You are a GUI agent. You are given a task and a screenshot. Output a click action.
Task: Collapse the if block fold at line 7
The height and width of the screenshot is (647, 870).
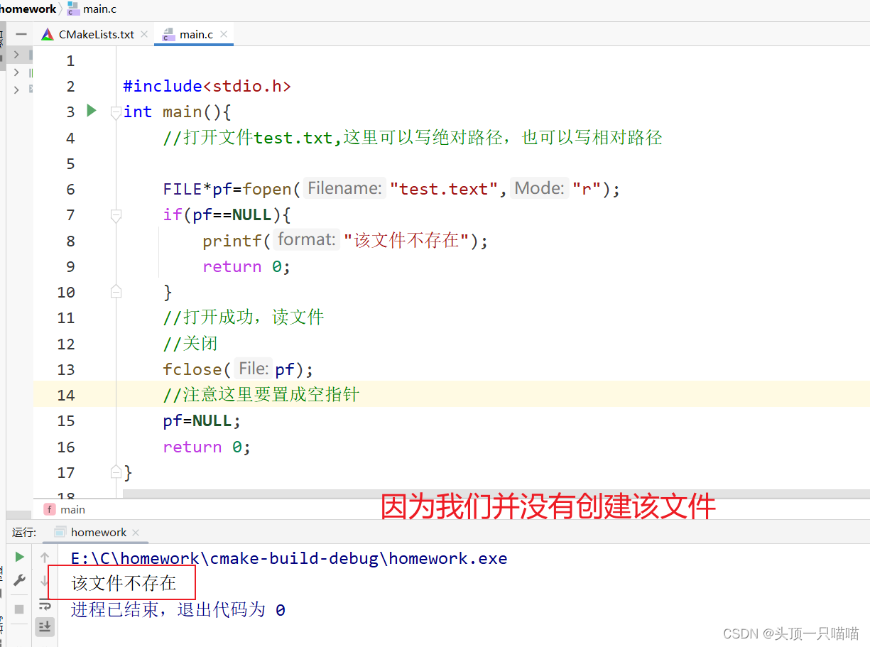pyautogui.click(x=116, y=214)
